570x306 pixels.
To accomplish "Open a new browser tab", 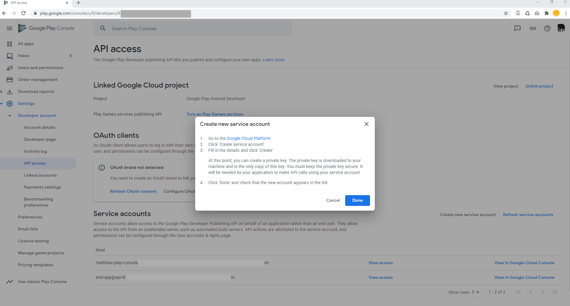I will (78, 3).
